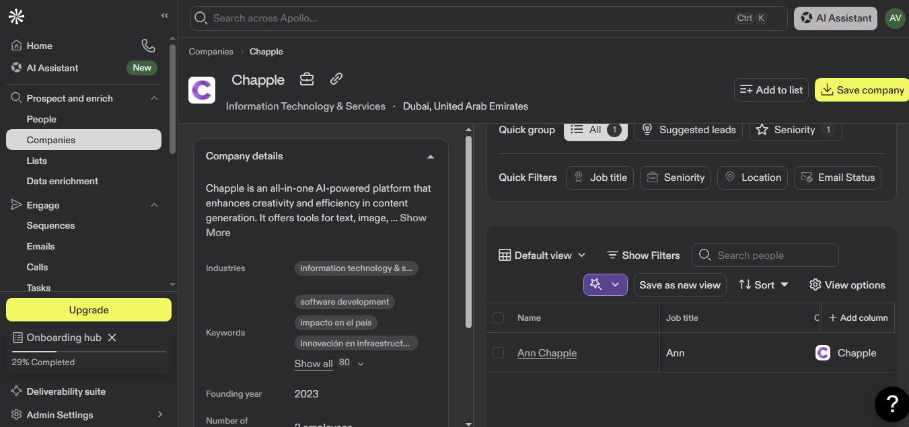Screen dimensions: 909x427
Task: Close the Onboarding hub card
Action: (x=112, y=338)
